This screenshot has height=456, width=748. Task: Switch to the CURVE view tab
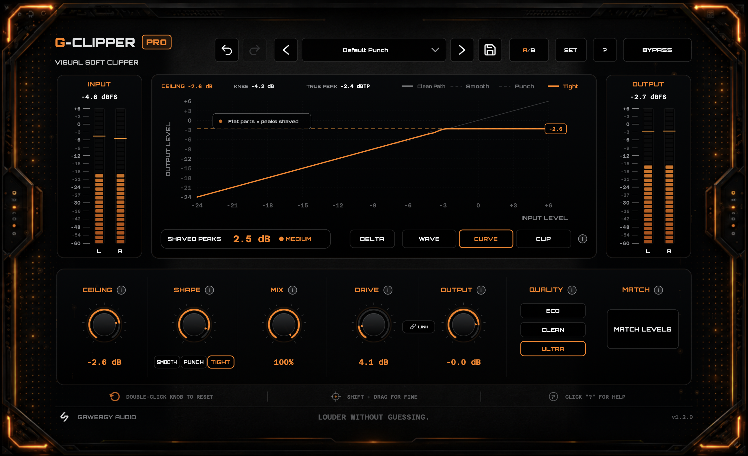pyautogui.click(x=486, y=239)
